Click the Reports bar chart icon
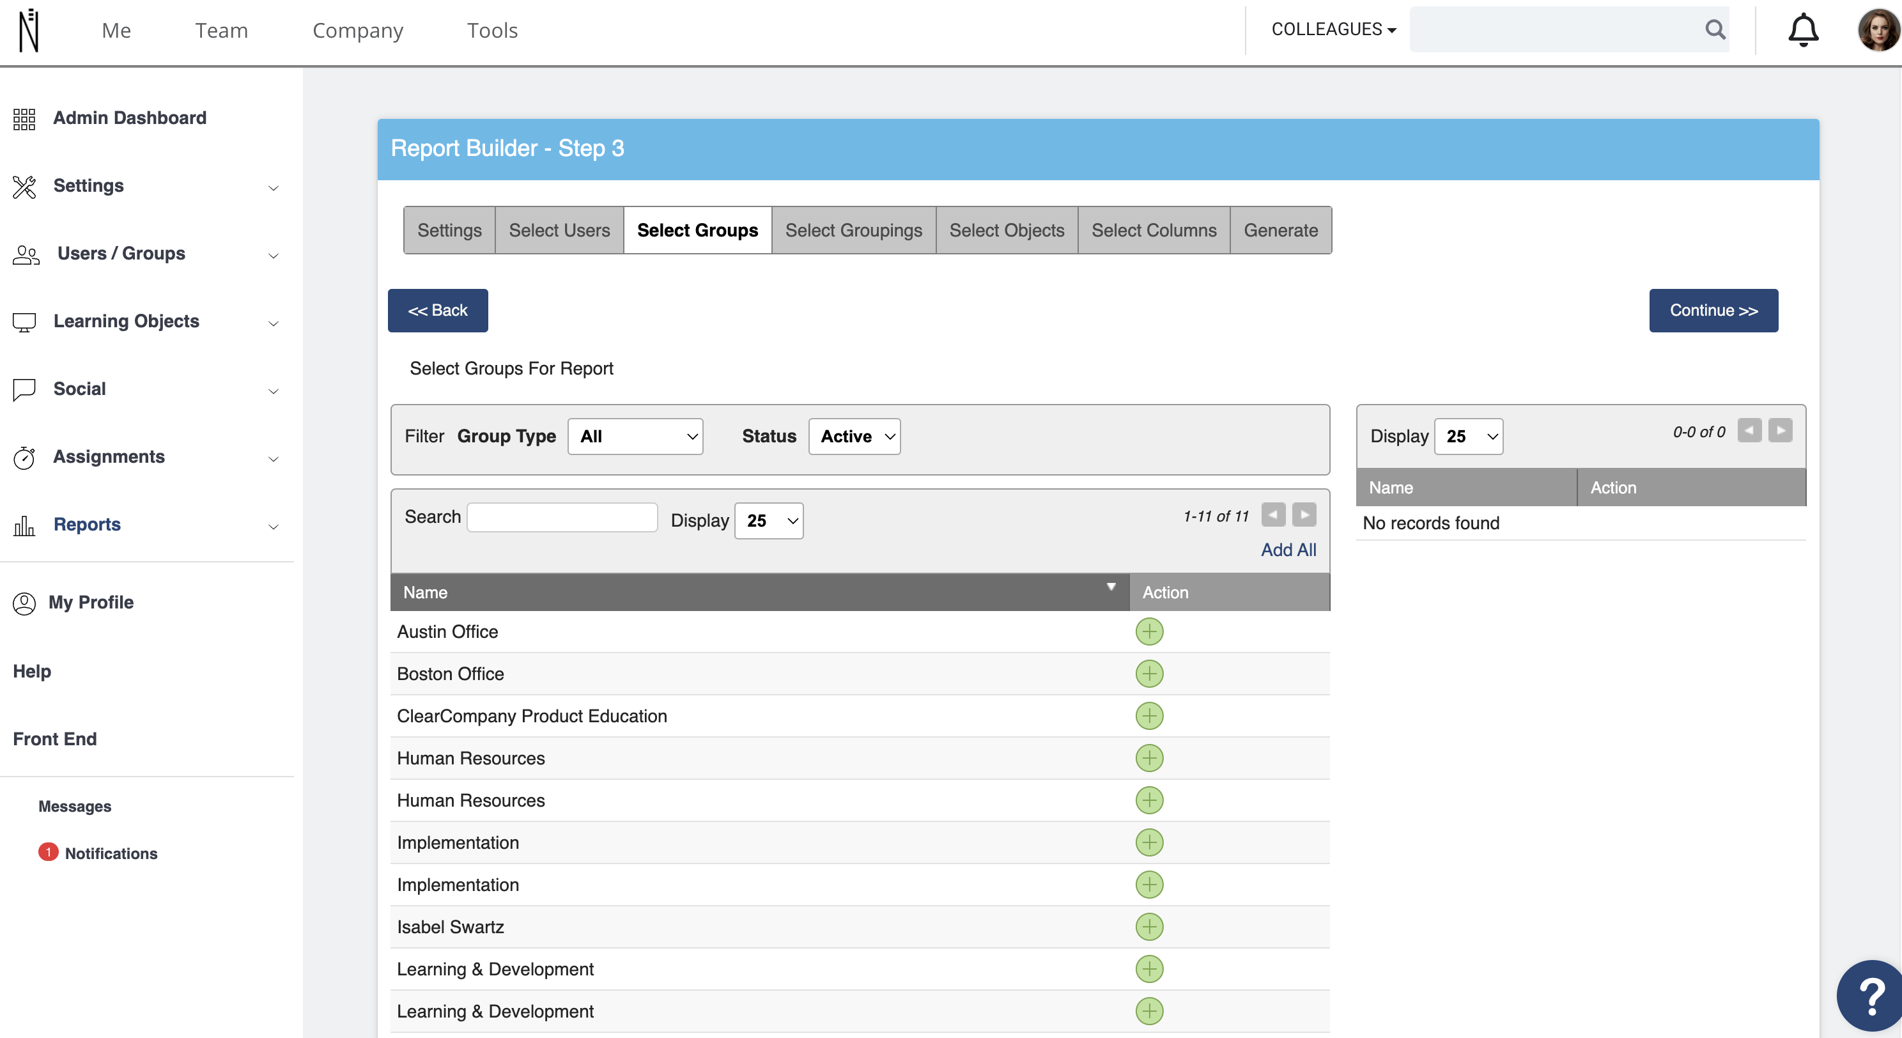 [x=24, y=525]
